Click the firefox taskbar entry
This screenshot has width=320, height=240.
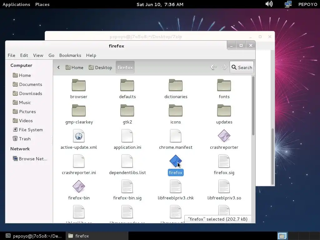[97, 236]
